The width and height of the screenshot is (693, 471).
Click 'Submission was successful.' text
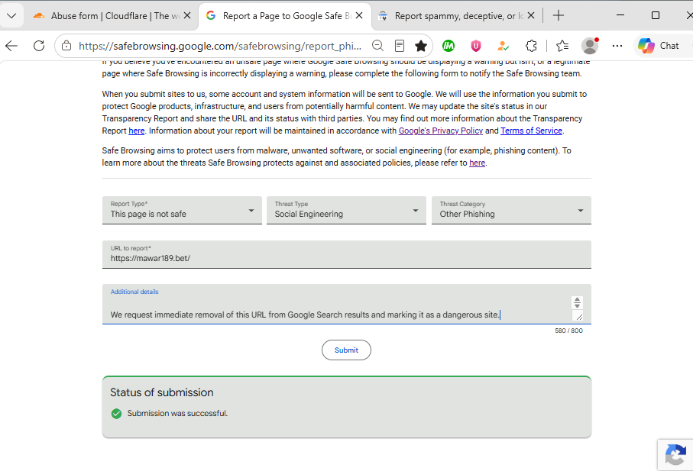click(178, 414)
